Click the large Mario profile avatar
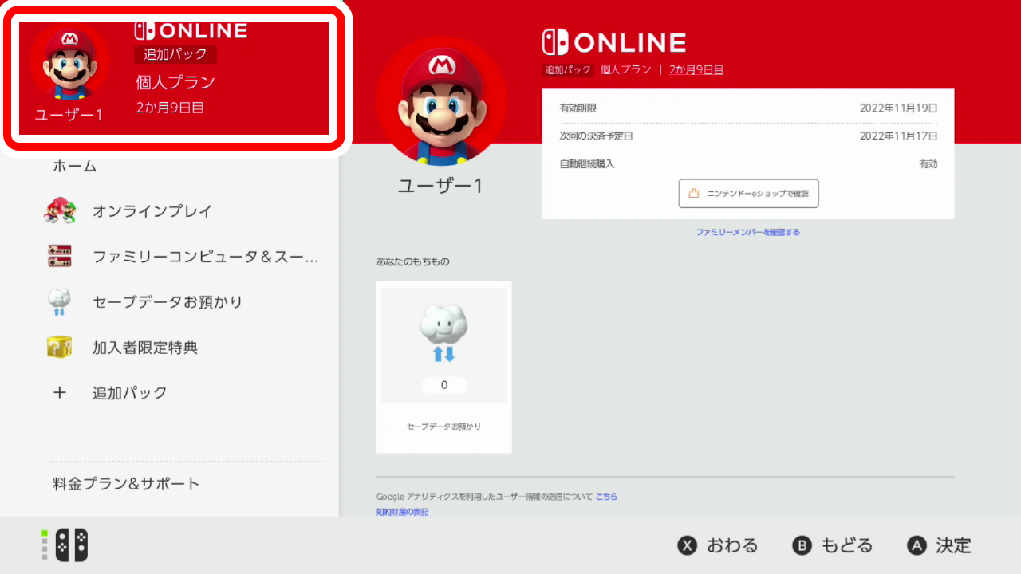This screenshot has height=574, width=1021. 442,100
